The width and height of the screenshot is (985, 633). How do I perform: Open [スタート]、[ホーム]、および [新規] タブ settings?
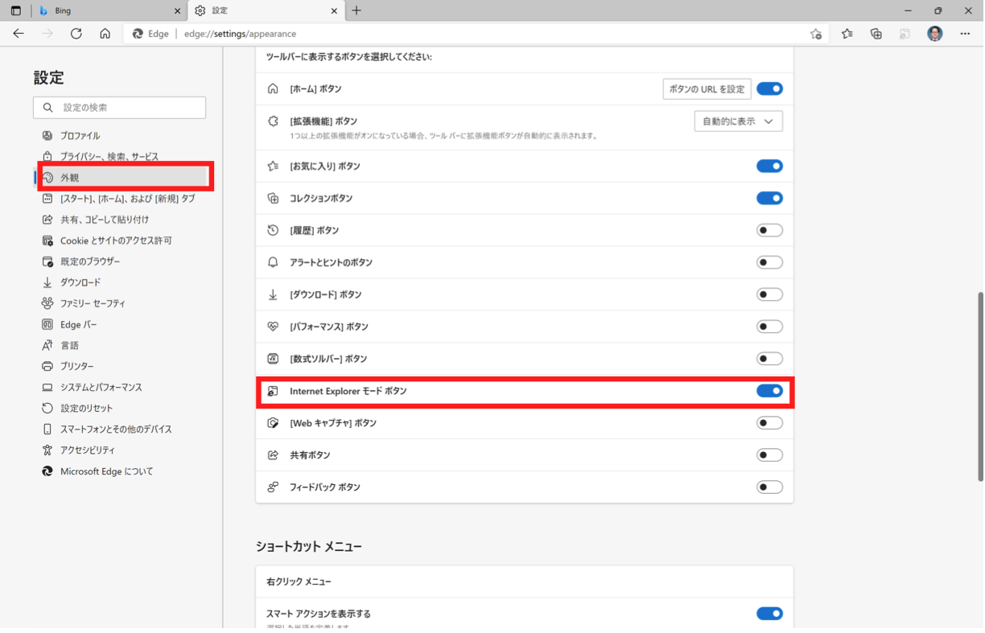tap(120, 199)
